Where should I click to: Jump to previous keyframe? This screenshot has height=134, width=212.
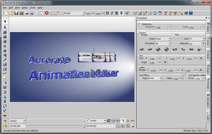[113, 121]
